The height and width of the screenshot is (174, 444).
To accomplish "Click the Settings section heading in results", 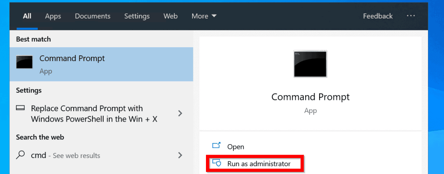I will (x=29, y=90).
